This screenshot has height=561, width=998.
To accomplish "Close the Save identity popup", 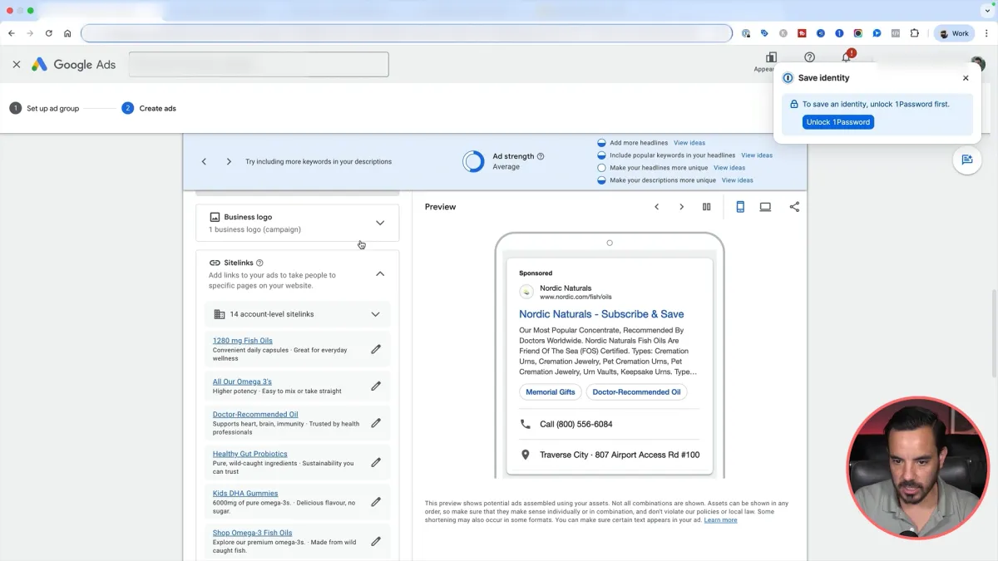I will click(x=966, y=78).
